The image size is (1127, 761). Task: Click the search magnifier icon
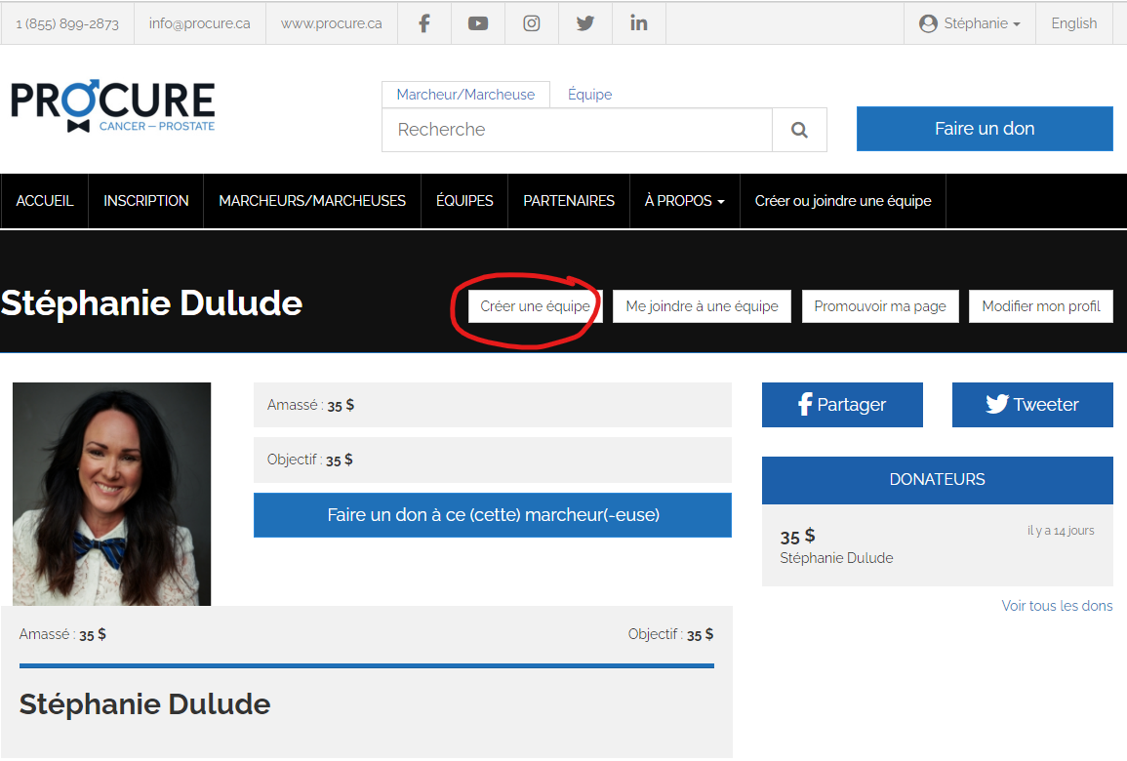799,129
